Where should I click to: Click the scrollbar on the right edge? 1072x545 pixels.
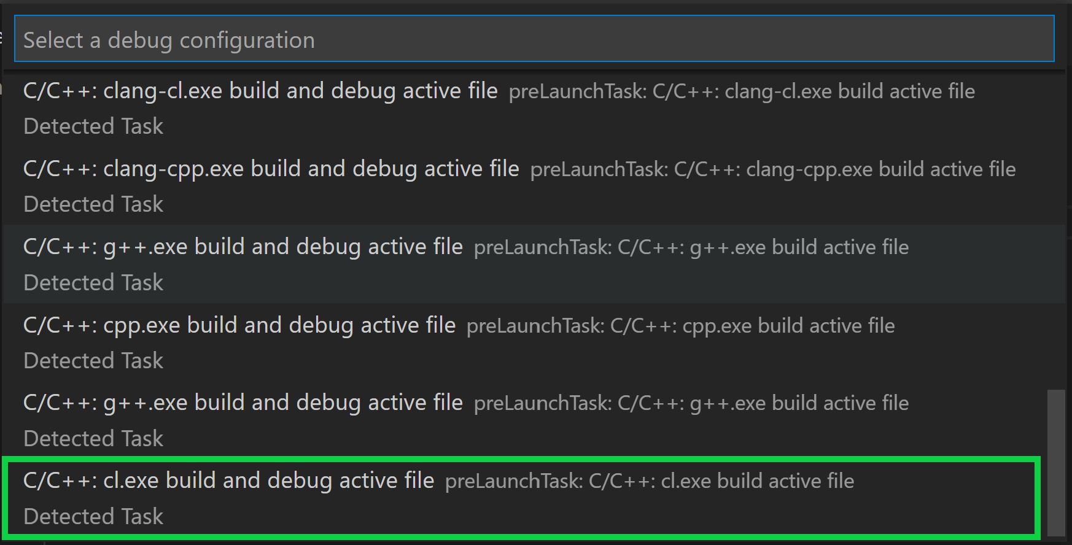click(1055, 460)
